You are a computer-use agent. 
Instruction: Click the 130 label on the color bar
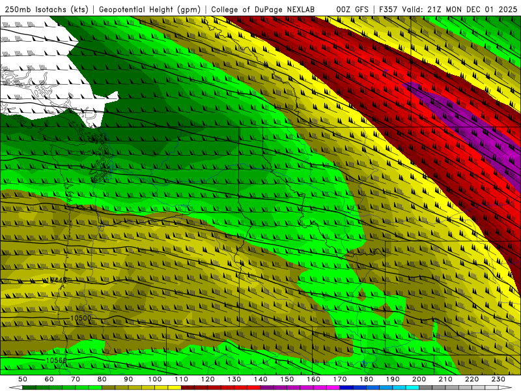point(234,379)
